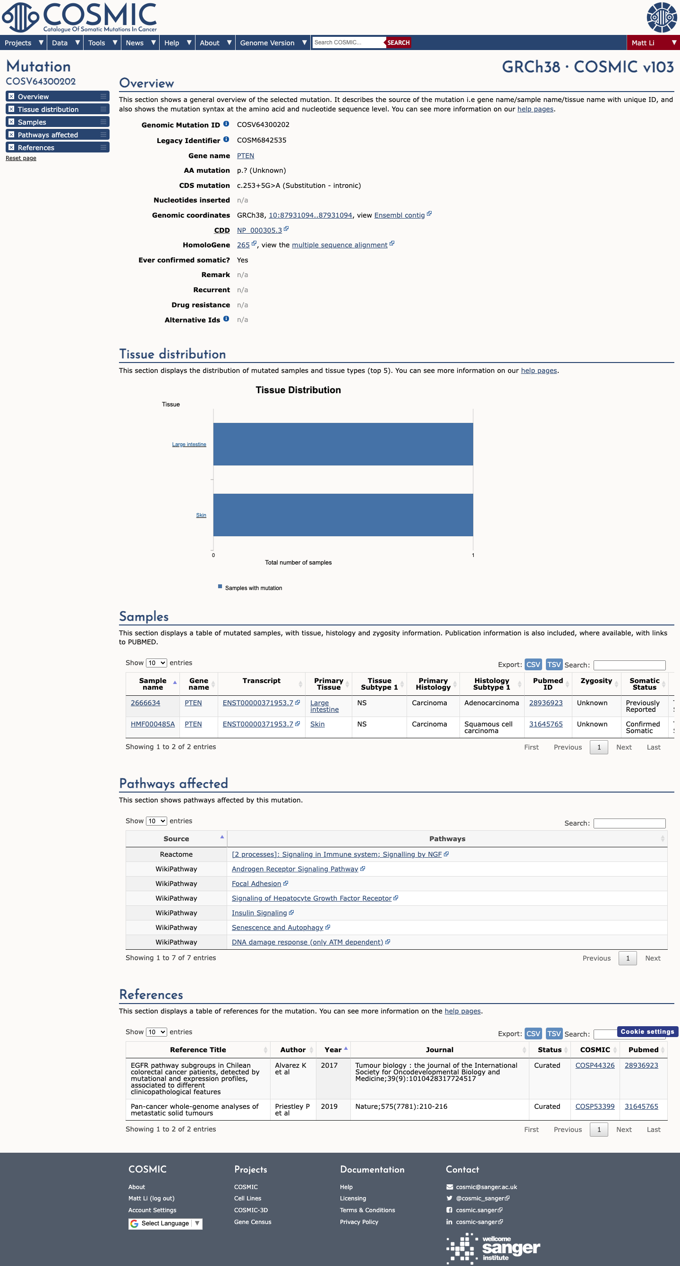The width and height of the screenshot is (680, 1266).
Task: Export the References table as CSV
Action: [533, 1034]
